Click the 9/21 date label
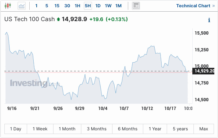 point(35,108)
